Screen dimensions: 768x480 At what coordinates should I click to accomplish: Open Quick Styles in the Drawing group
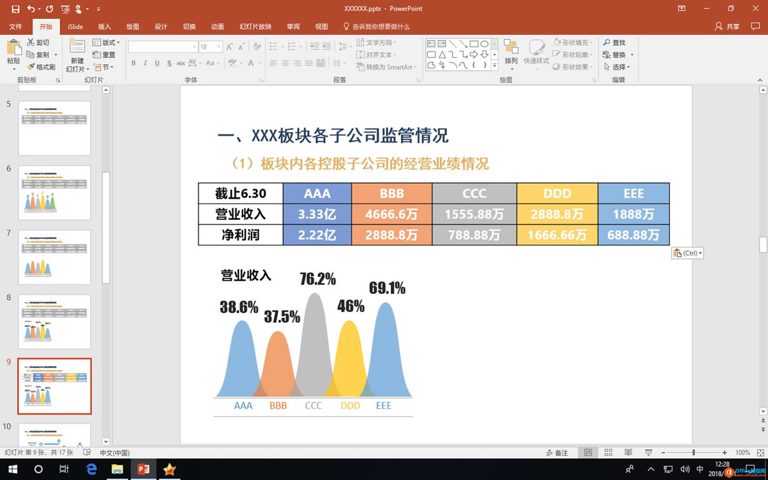pos(536,54)
